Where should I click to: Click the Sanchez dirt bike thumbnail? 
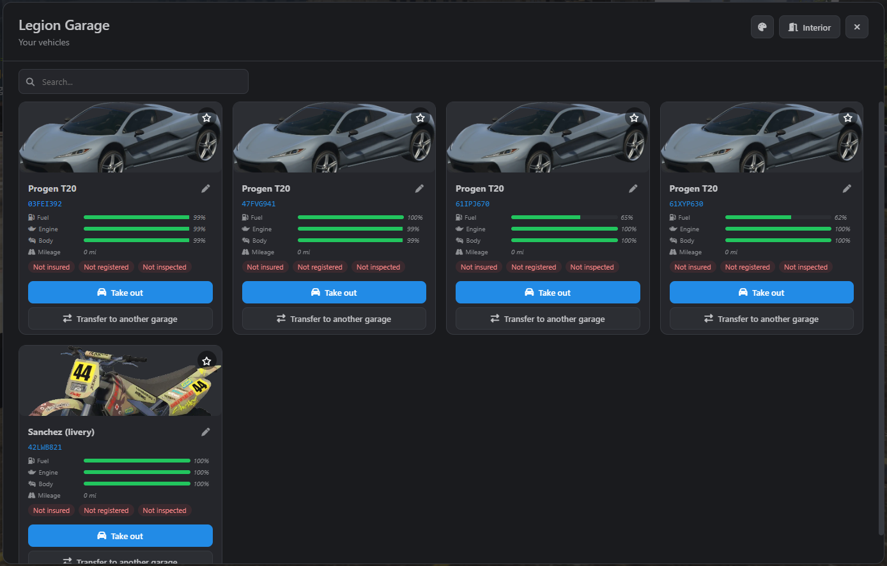(120, 381)
